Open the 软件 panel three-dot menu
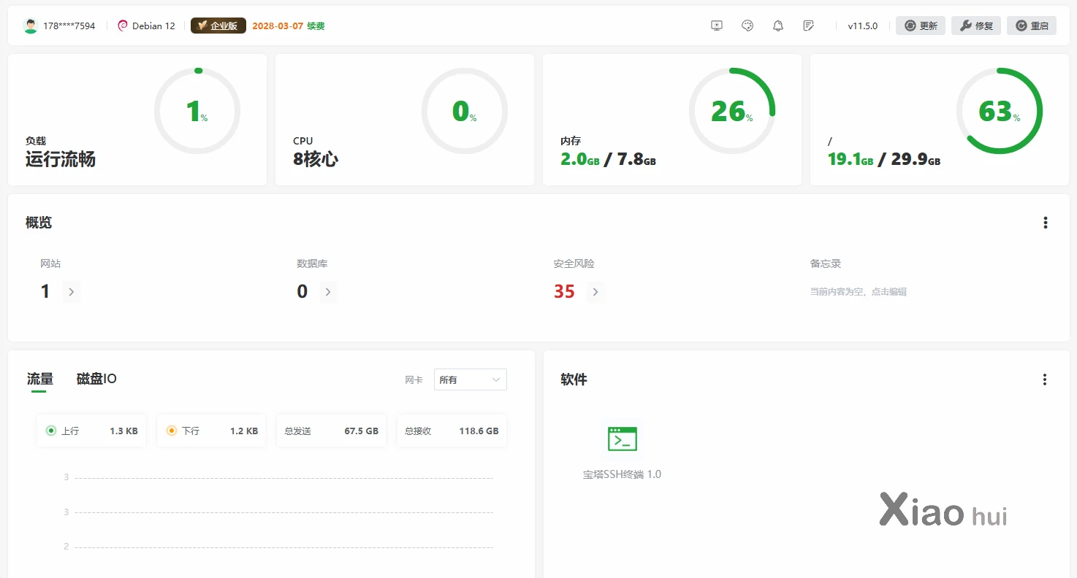Screen dimensions: 1077x578 tap(1045, 379)
